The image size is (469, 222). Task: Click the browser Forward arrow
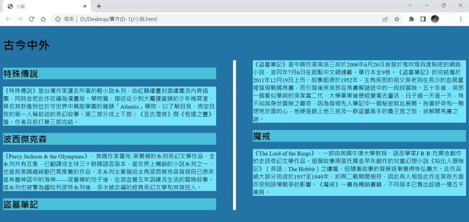(20, 19)
